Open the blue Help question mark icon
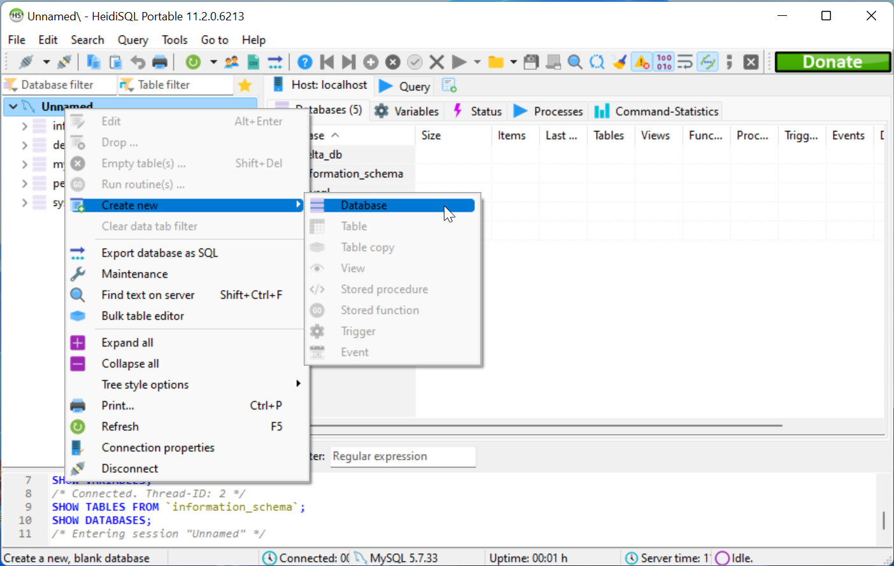 pyautogui.click(x=305, y=62)
